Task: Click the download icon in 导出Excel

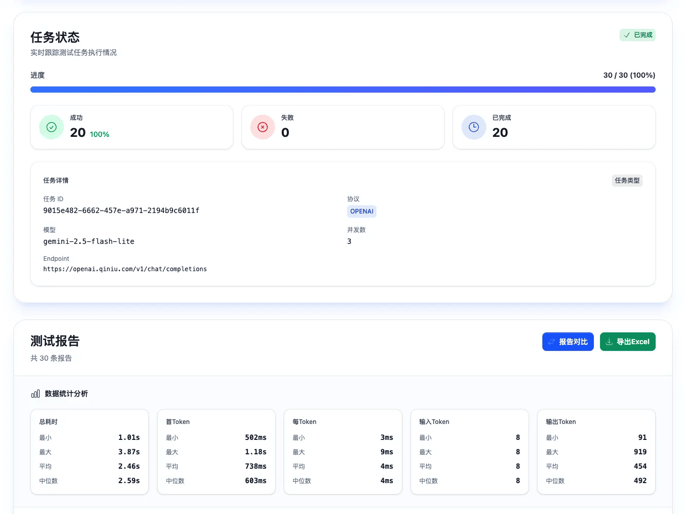Action: [609, 342]
